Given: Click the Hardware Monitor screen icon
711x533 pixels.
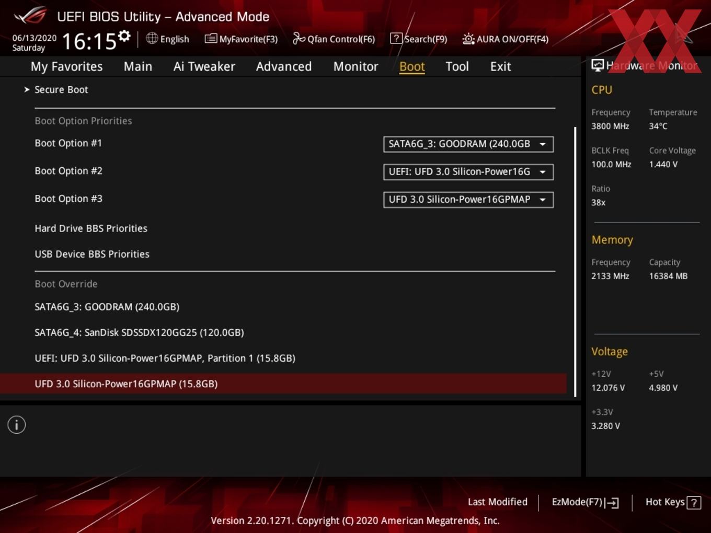Looking at the screenshot, I should pyautogui.click(x=598, y=65).
